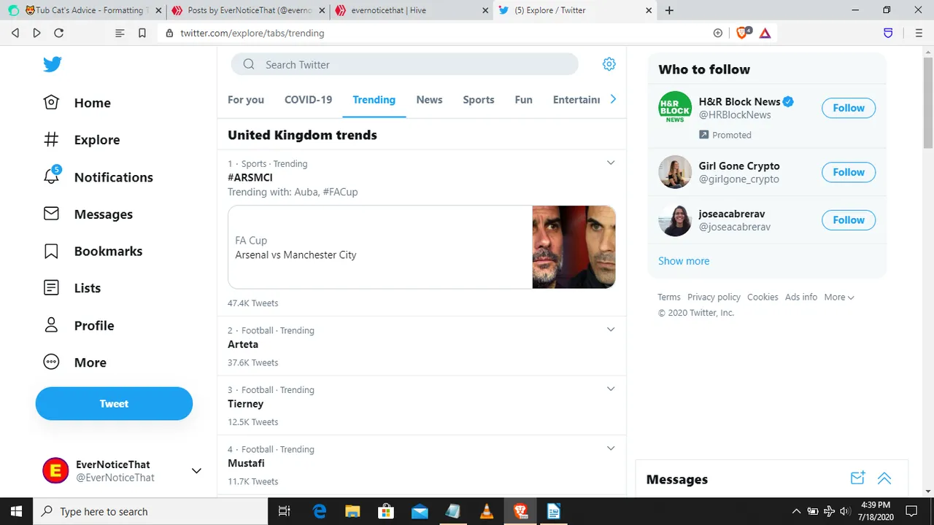Follow Girl Gone Crypto
Image resolution: width=934 pixels, height=525 pixels.
(x=849, y=172)
